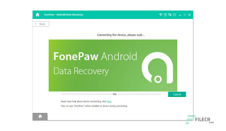Open the menu icon with three dots
The height and width of the screenshot is (131, 226).
click(x=174, y=15)
